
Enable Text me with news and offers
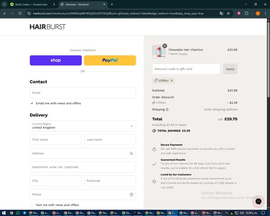[x=32, y=205]
